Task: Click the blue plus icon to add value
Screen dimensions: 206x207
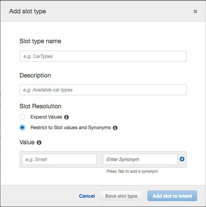Action: [182, 159]
